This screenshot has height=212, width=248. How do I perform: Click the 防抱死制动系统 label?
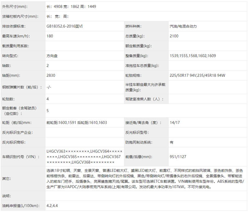tap(139, 142)
